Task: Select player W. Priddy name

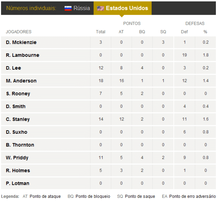Action: (x=17, y=158)
